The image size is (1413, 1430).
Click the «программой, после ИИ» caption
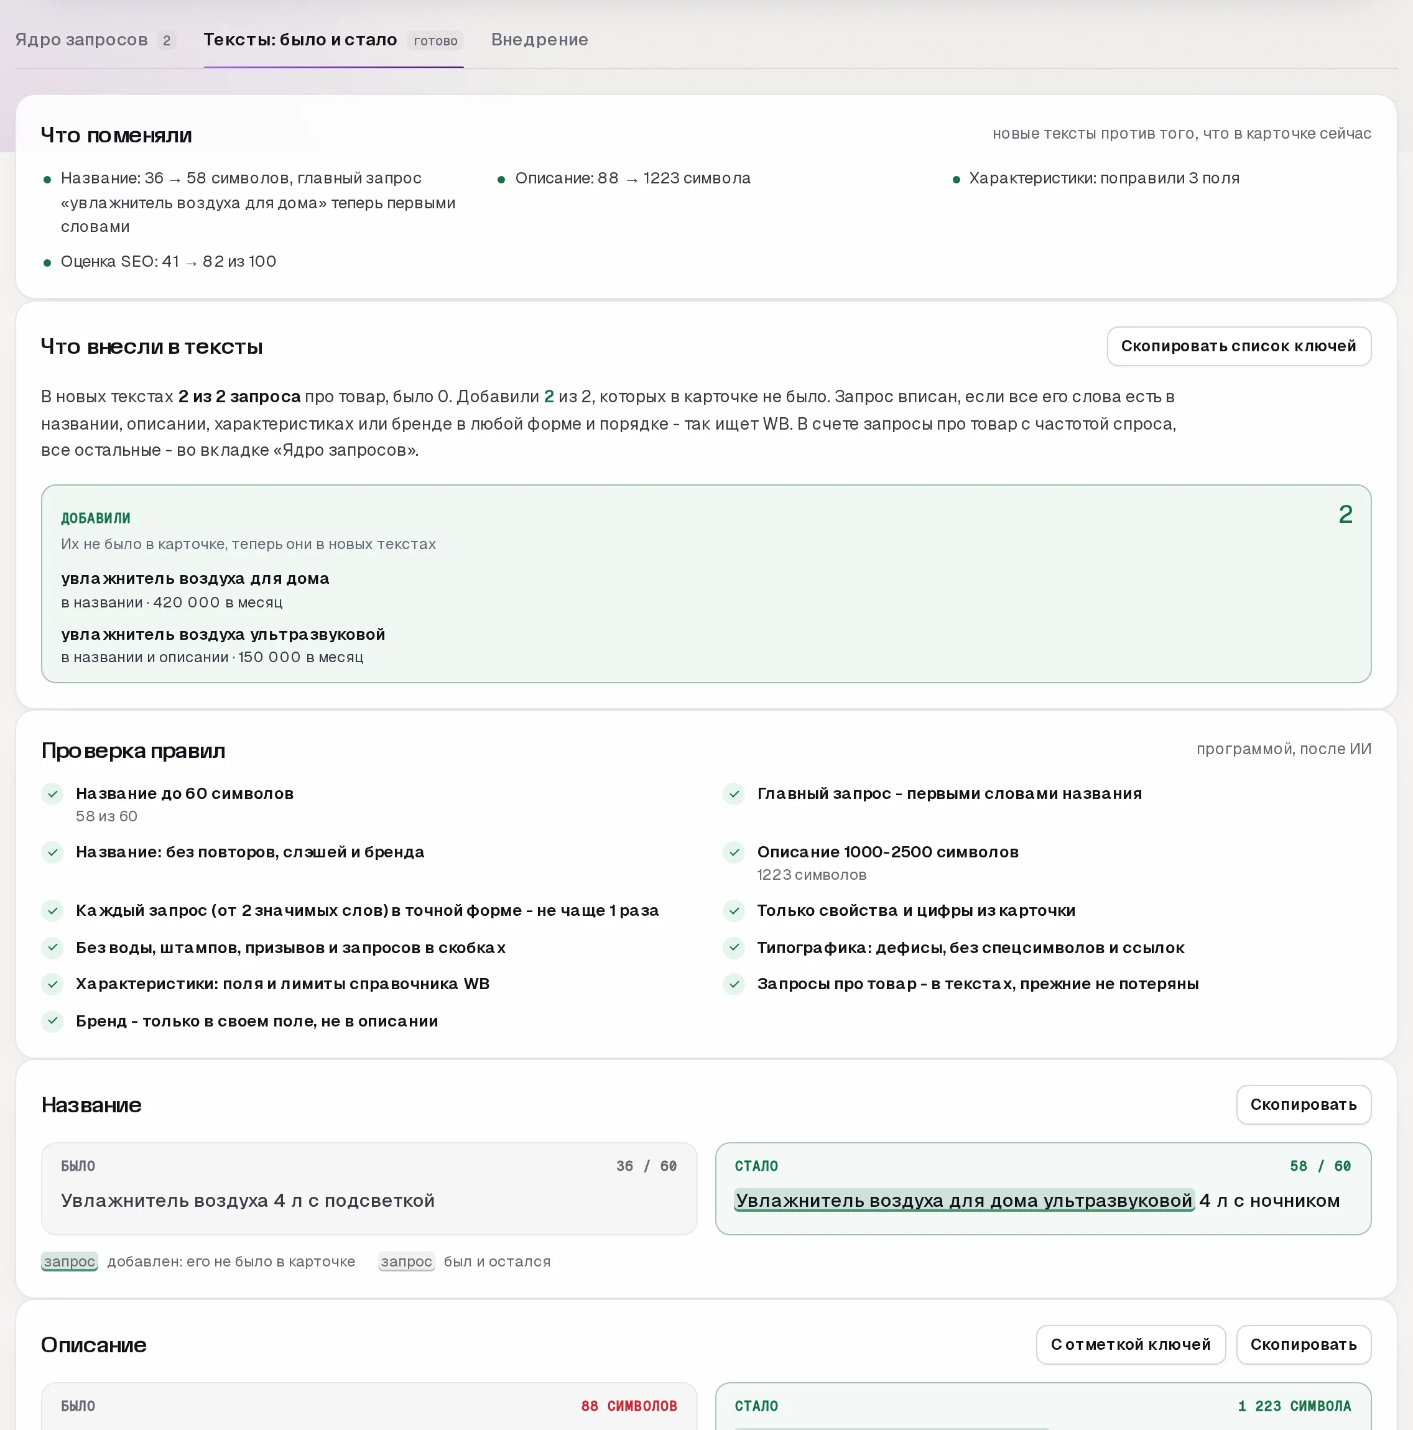point(1284,749)
